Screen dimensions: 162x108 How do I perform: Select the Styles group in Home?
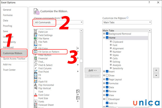pyautogui.click(x=116, y=55)
